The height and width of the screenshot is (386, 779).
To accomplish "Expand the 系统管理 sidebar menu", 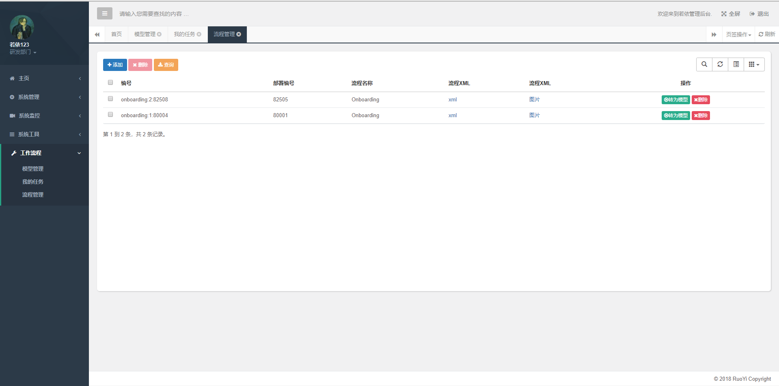I will pos(44,97).
